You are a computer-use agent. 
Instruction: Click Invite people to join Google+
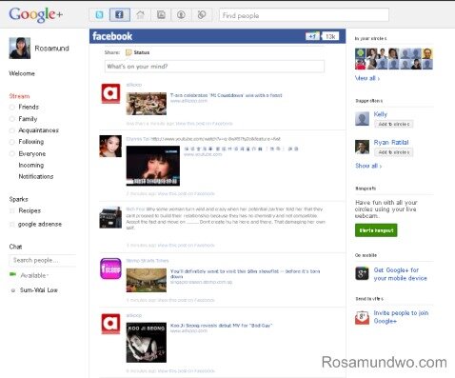(x=401, y=317)
